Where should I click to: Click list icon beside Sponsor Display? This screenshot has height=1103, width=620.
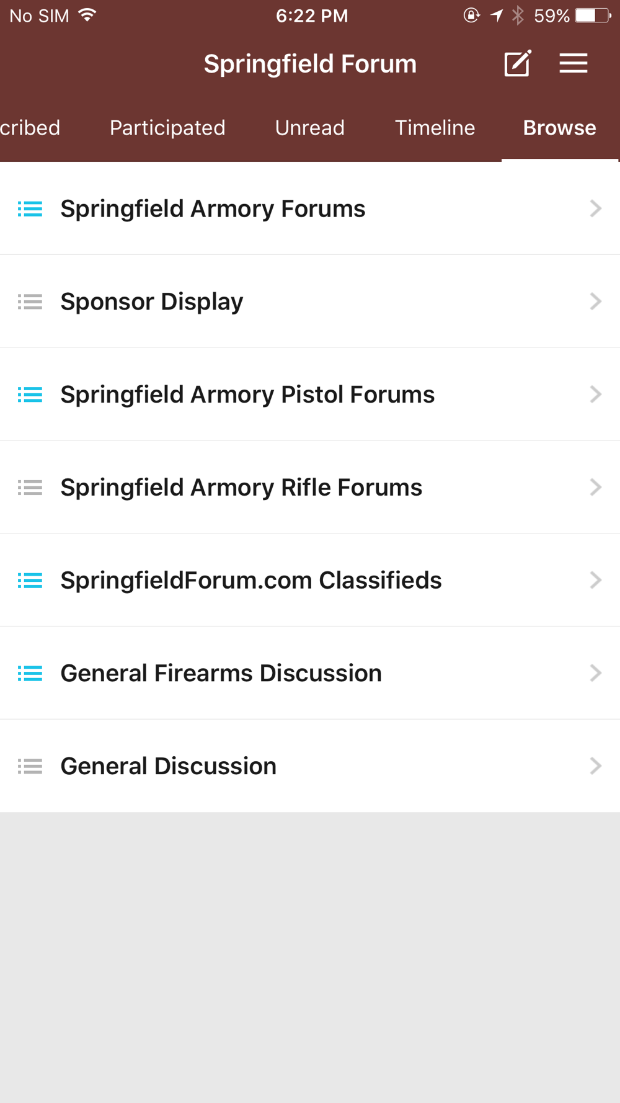coord(30,301)
